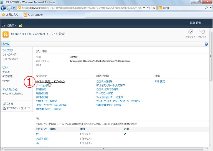Open サイトのページ in the sidebar
The width and height of the screenshot is (213, 151).
[9, 54]
